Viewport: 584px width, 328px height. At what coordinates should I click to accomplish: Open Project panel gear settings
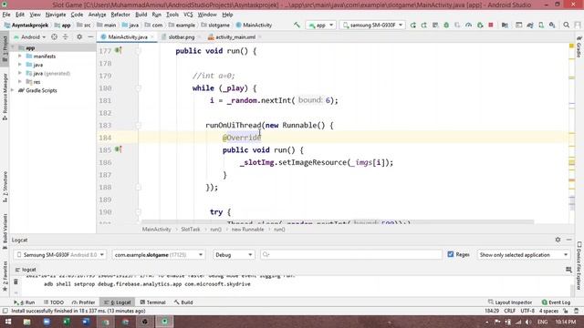pos(79,36)
